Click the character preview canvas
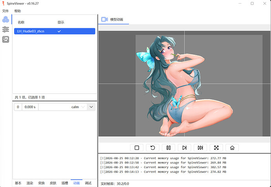 tap(184, 84)
